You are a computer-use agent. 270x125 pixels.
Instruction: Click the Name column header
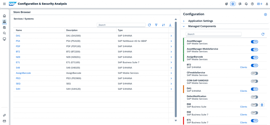[x=39, y=30]
